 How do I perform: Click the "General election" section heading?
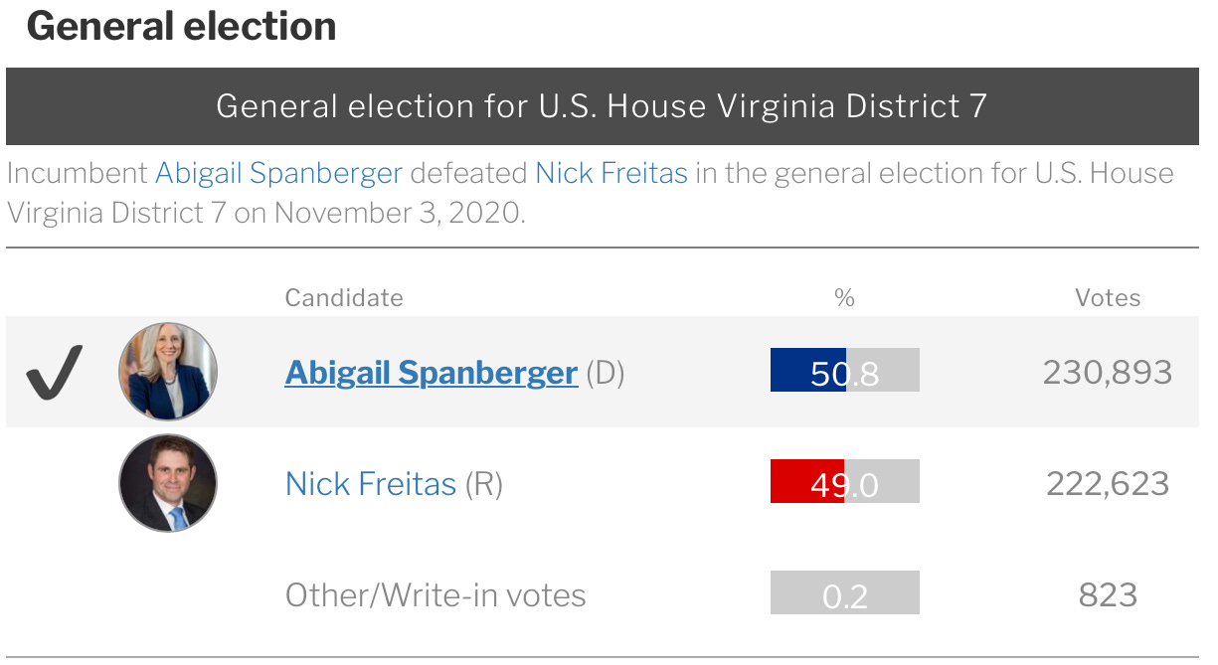tap(181, 27)
